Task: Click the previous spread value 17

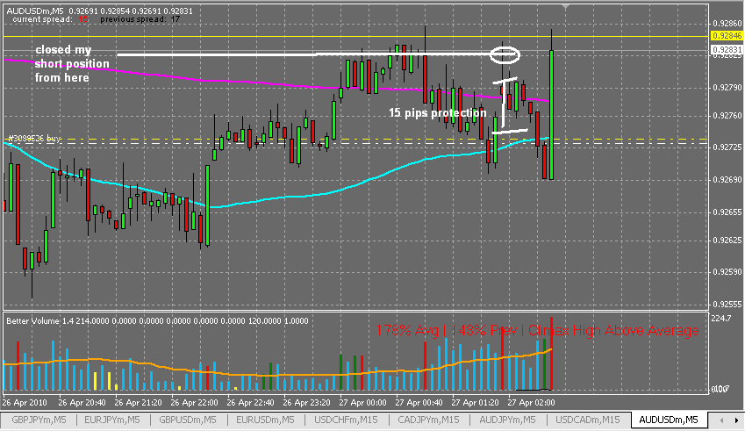Action: [175, 19]
